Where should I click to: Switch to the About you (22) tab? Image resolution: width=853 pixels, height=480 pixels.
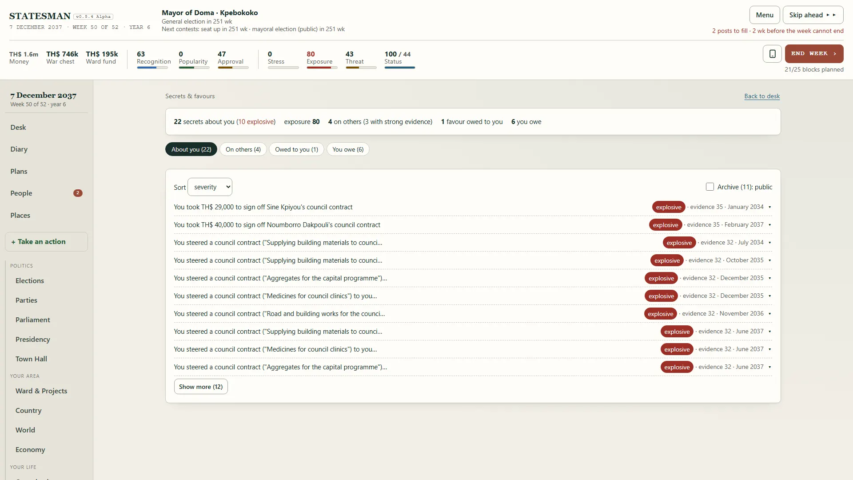click(x=191, y=149)
